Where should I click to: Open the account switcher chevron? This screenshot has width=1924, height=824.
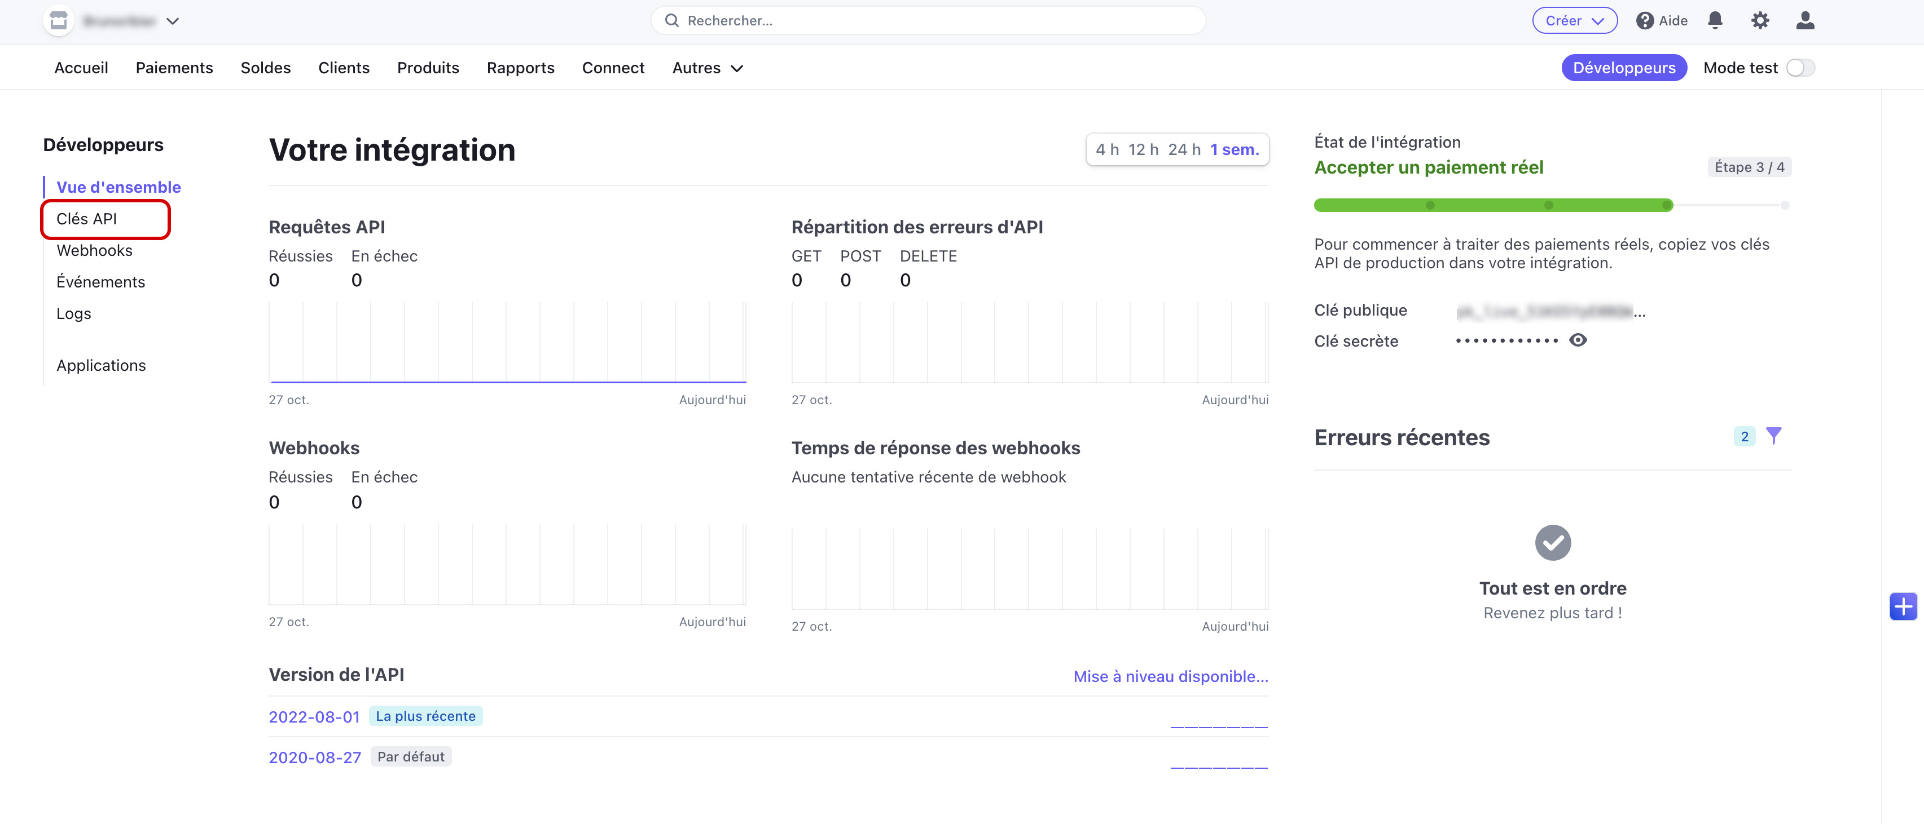[173, 21]
